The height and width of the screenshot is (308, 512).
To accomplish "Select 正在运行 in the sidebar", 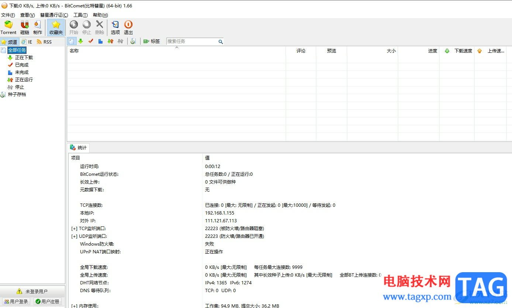I will (x=24, y=80).
